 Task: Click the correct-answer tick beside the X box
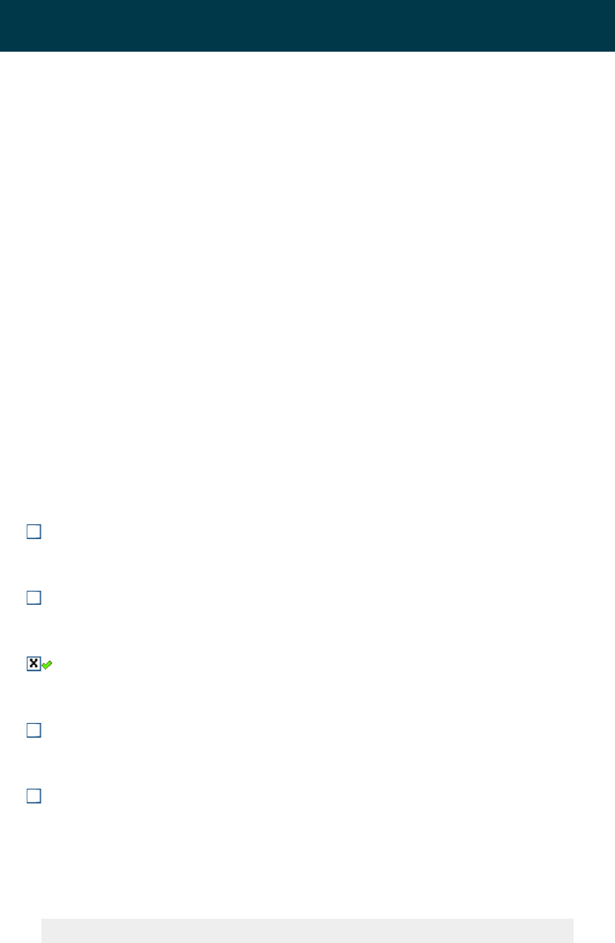[x=47, y=665]
